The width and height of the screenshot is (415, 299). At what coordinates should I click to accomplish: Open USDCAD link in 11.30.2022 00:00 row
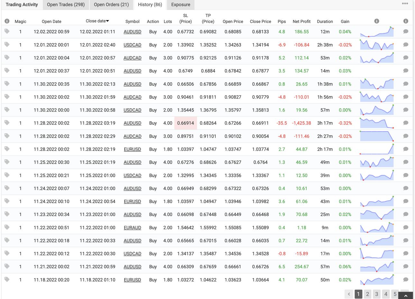point(133,110)
